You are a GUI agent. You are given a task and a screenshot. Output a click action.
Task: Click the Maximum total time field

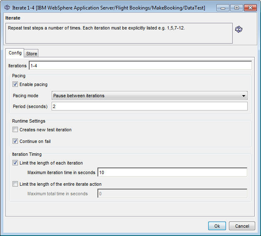pyautogui.click(x=172, y=194)
